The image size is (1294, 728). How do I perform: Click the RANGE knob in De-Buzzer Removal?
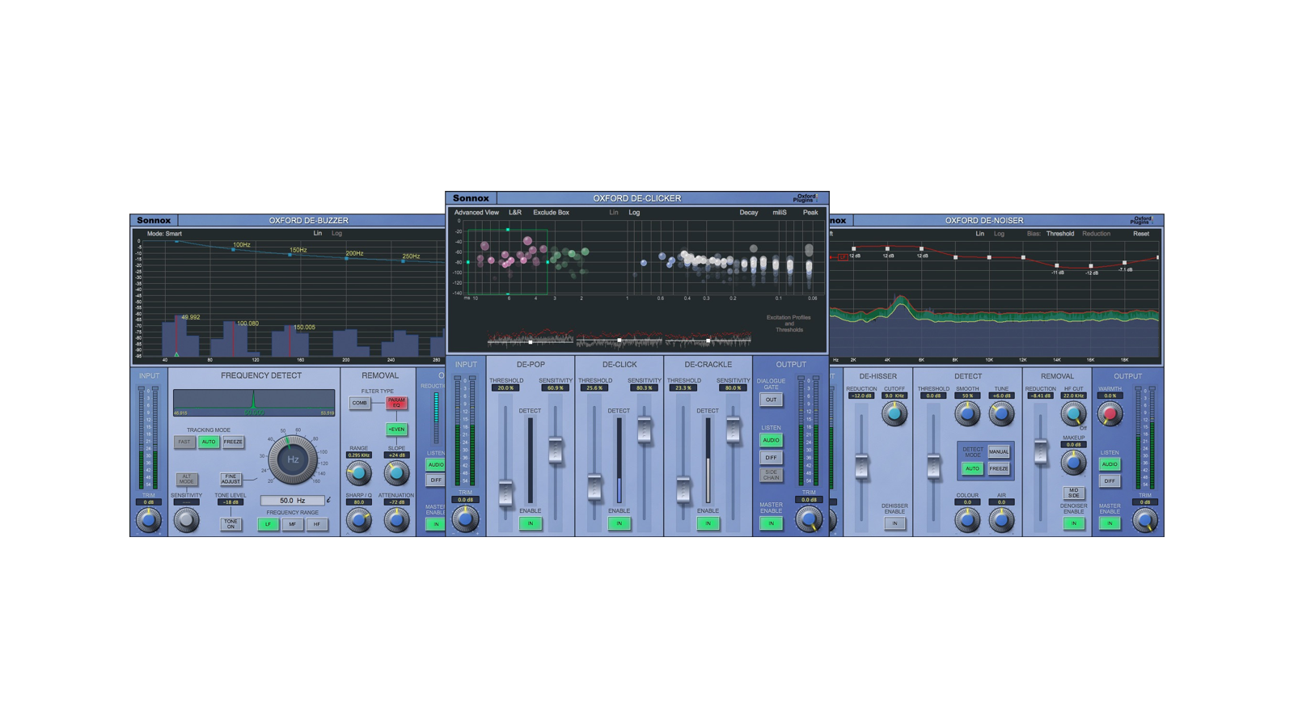pos(358,472)
